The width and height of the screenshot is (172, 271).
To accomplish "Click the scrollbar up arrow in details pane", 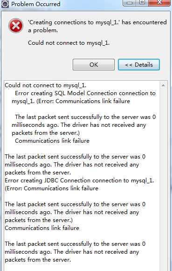I will tap(163, 85).
